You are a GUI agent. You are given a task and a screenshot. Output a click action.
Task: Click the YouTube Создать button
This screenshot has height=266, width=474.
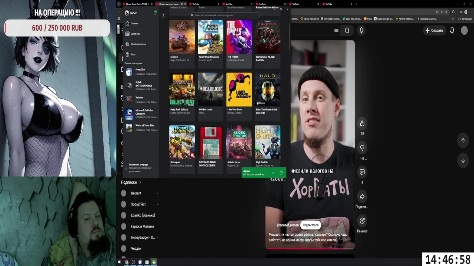434,31
